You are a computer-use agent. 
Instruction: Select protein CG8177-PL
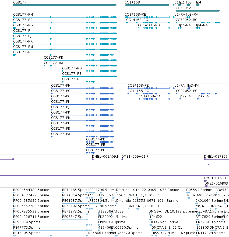(90, 153)
